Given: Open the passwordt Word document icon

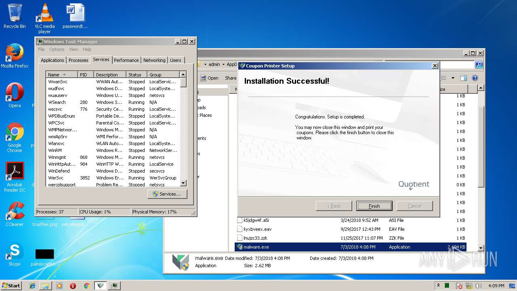Looking at the screenshot, I should pyautogui.click(x=75, y=16).
